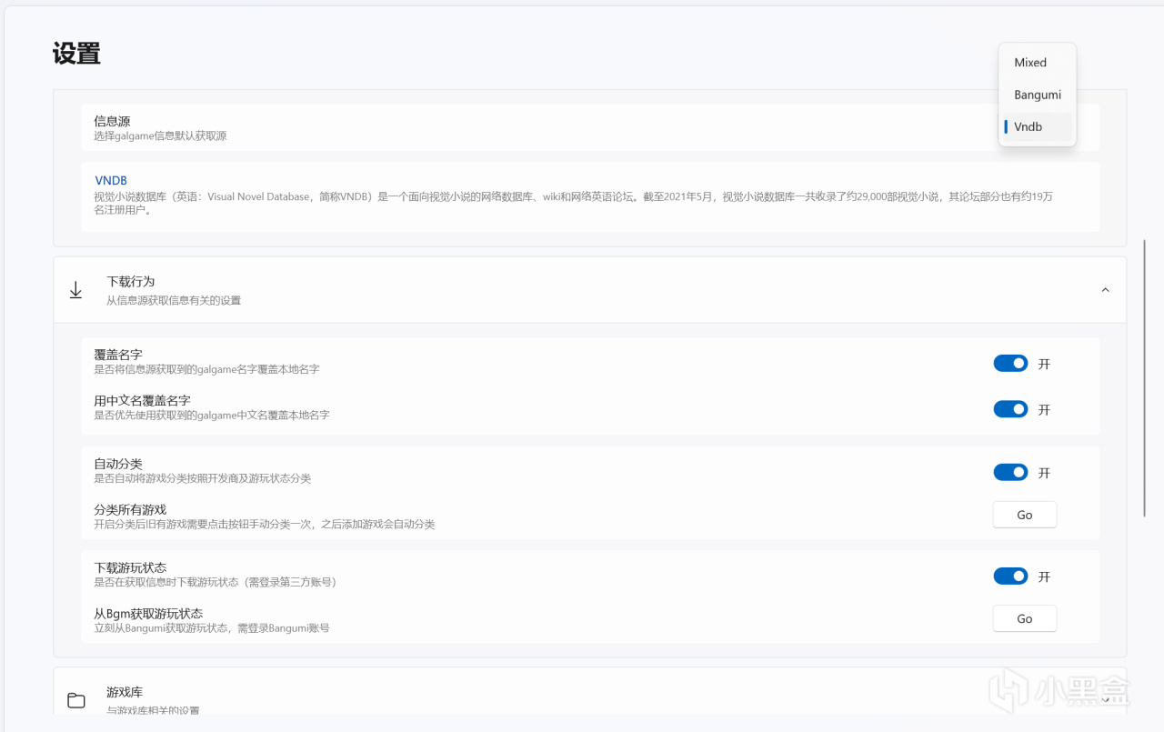Toggle the 用中文名覆盖名字 switch

pyautogui.click(x=1010, y=409)
